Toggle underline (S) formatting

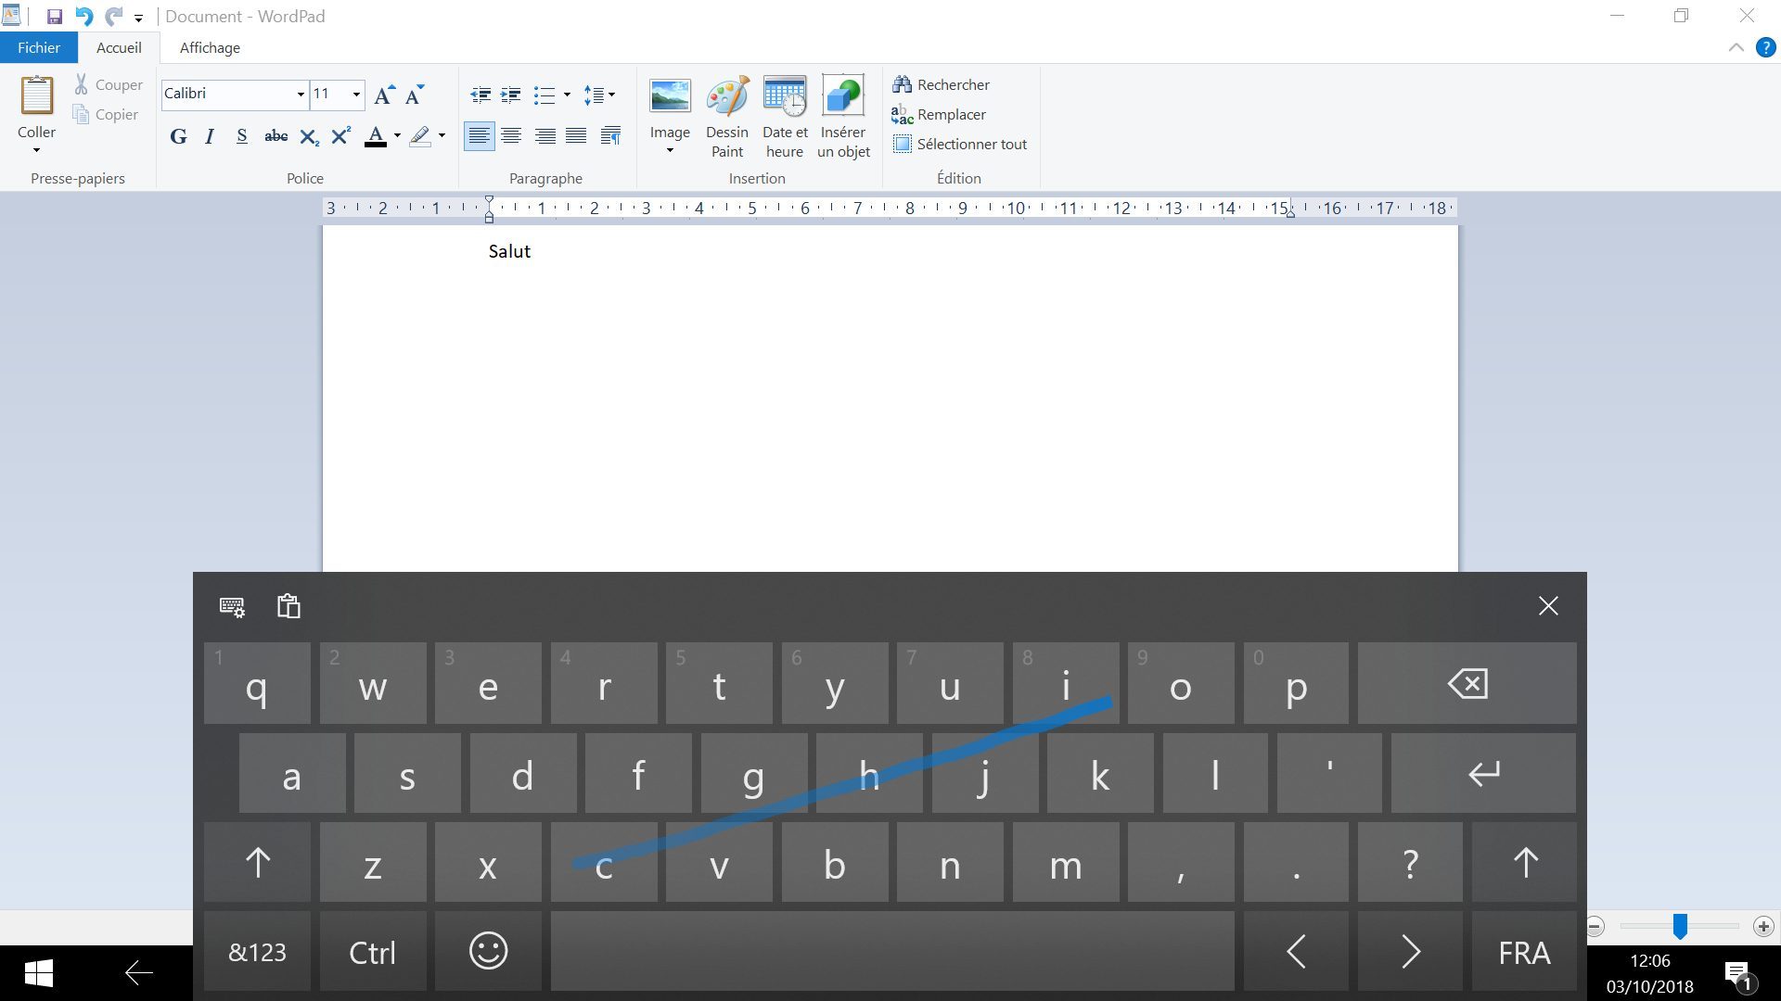click(241, 136)
